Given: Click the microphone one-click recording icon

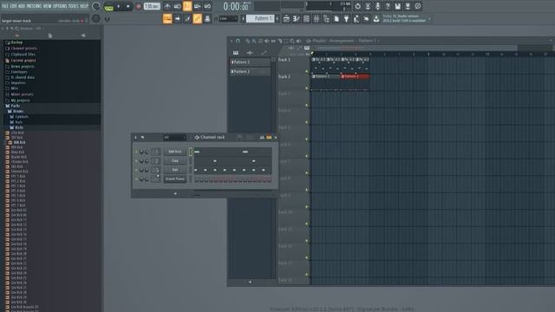Looking at the screenshot, I should [378, 6].
